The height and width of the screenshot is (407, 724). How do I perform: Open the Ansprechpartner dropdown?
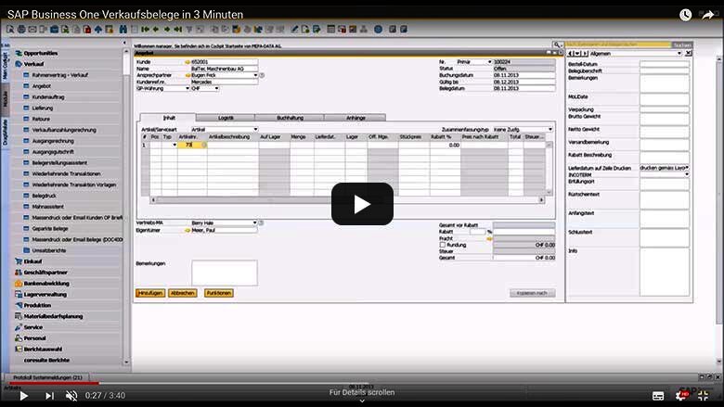pos(256,75)
